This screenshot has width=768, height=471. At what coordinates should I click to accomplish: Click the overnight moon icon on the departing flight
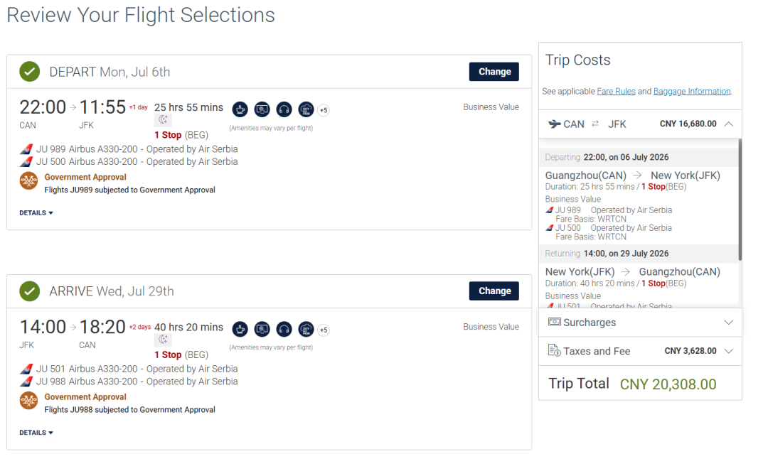163,121
